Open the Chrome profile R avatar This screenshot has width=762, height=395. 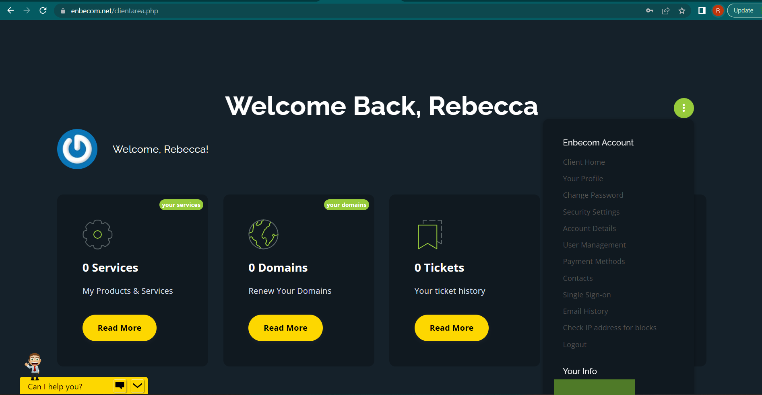point(718,11)
